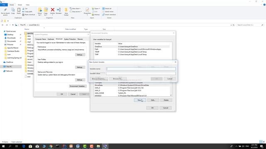Click Invert selection in ribbon
The width and height of the screenshot is (266, 149).
coord(109,15)
